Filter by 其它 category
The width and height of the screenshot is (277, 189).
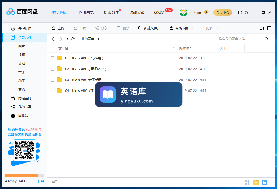(x=22, y=89)
